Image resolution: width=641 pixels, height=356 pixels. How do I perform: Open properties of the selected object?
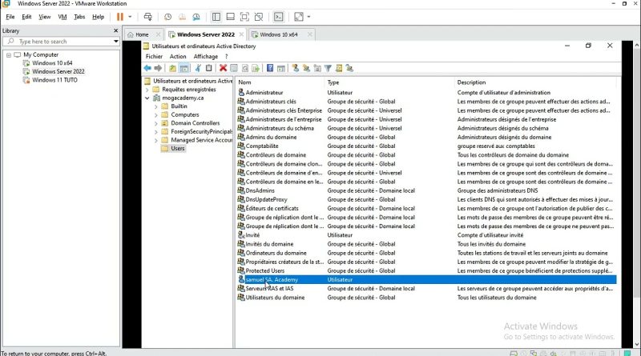(234, 68)
